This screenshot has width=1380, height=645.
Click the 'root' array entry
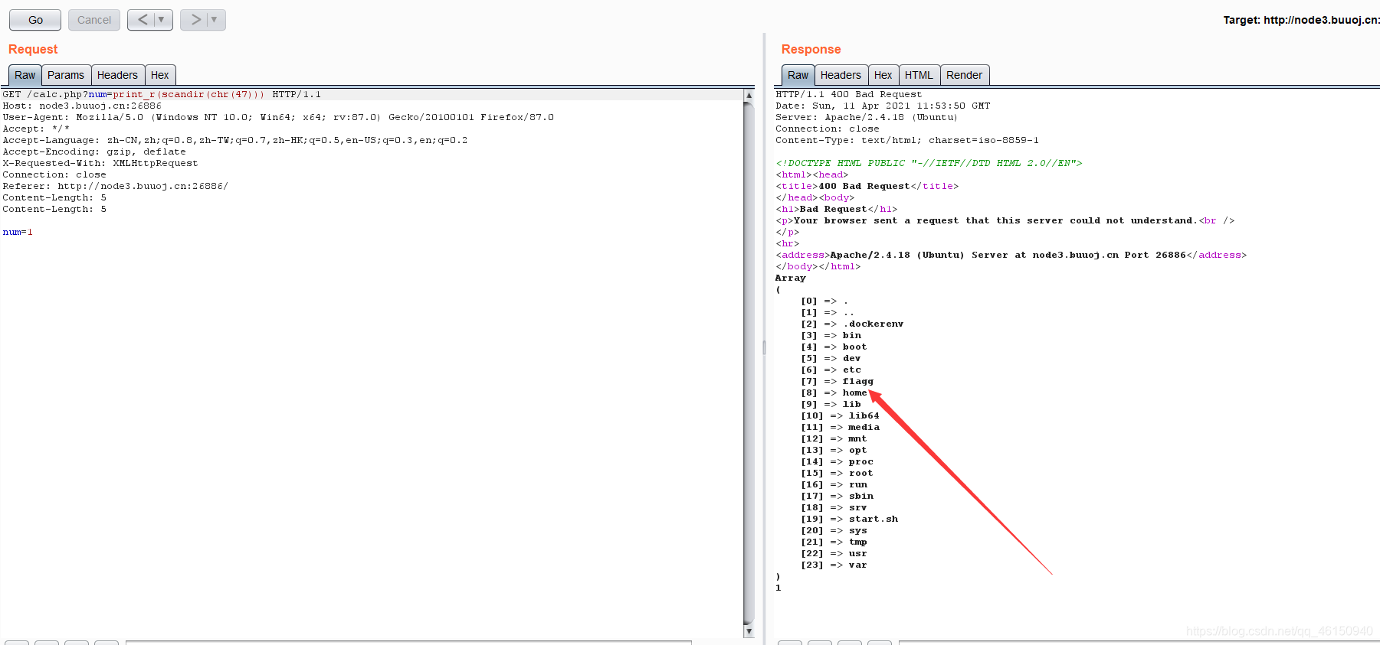pyautogui.click(x=861, y=474)
